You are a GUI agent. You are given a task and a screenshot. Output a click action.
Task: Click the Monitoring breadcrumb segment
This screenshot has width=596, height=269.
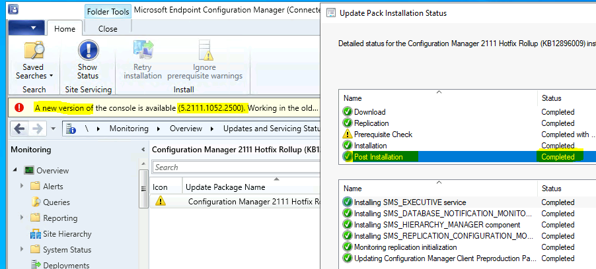(x=129, y=129)
